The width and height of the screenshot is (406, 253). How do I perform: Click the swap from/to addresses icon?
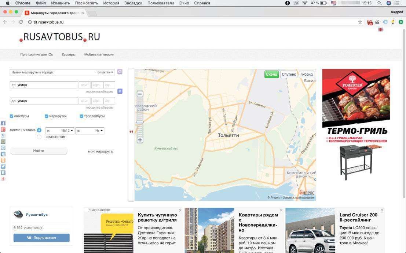[x=120, y=91]
